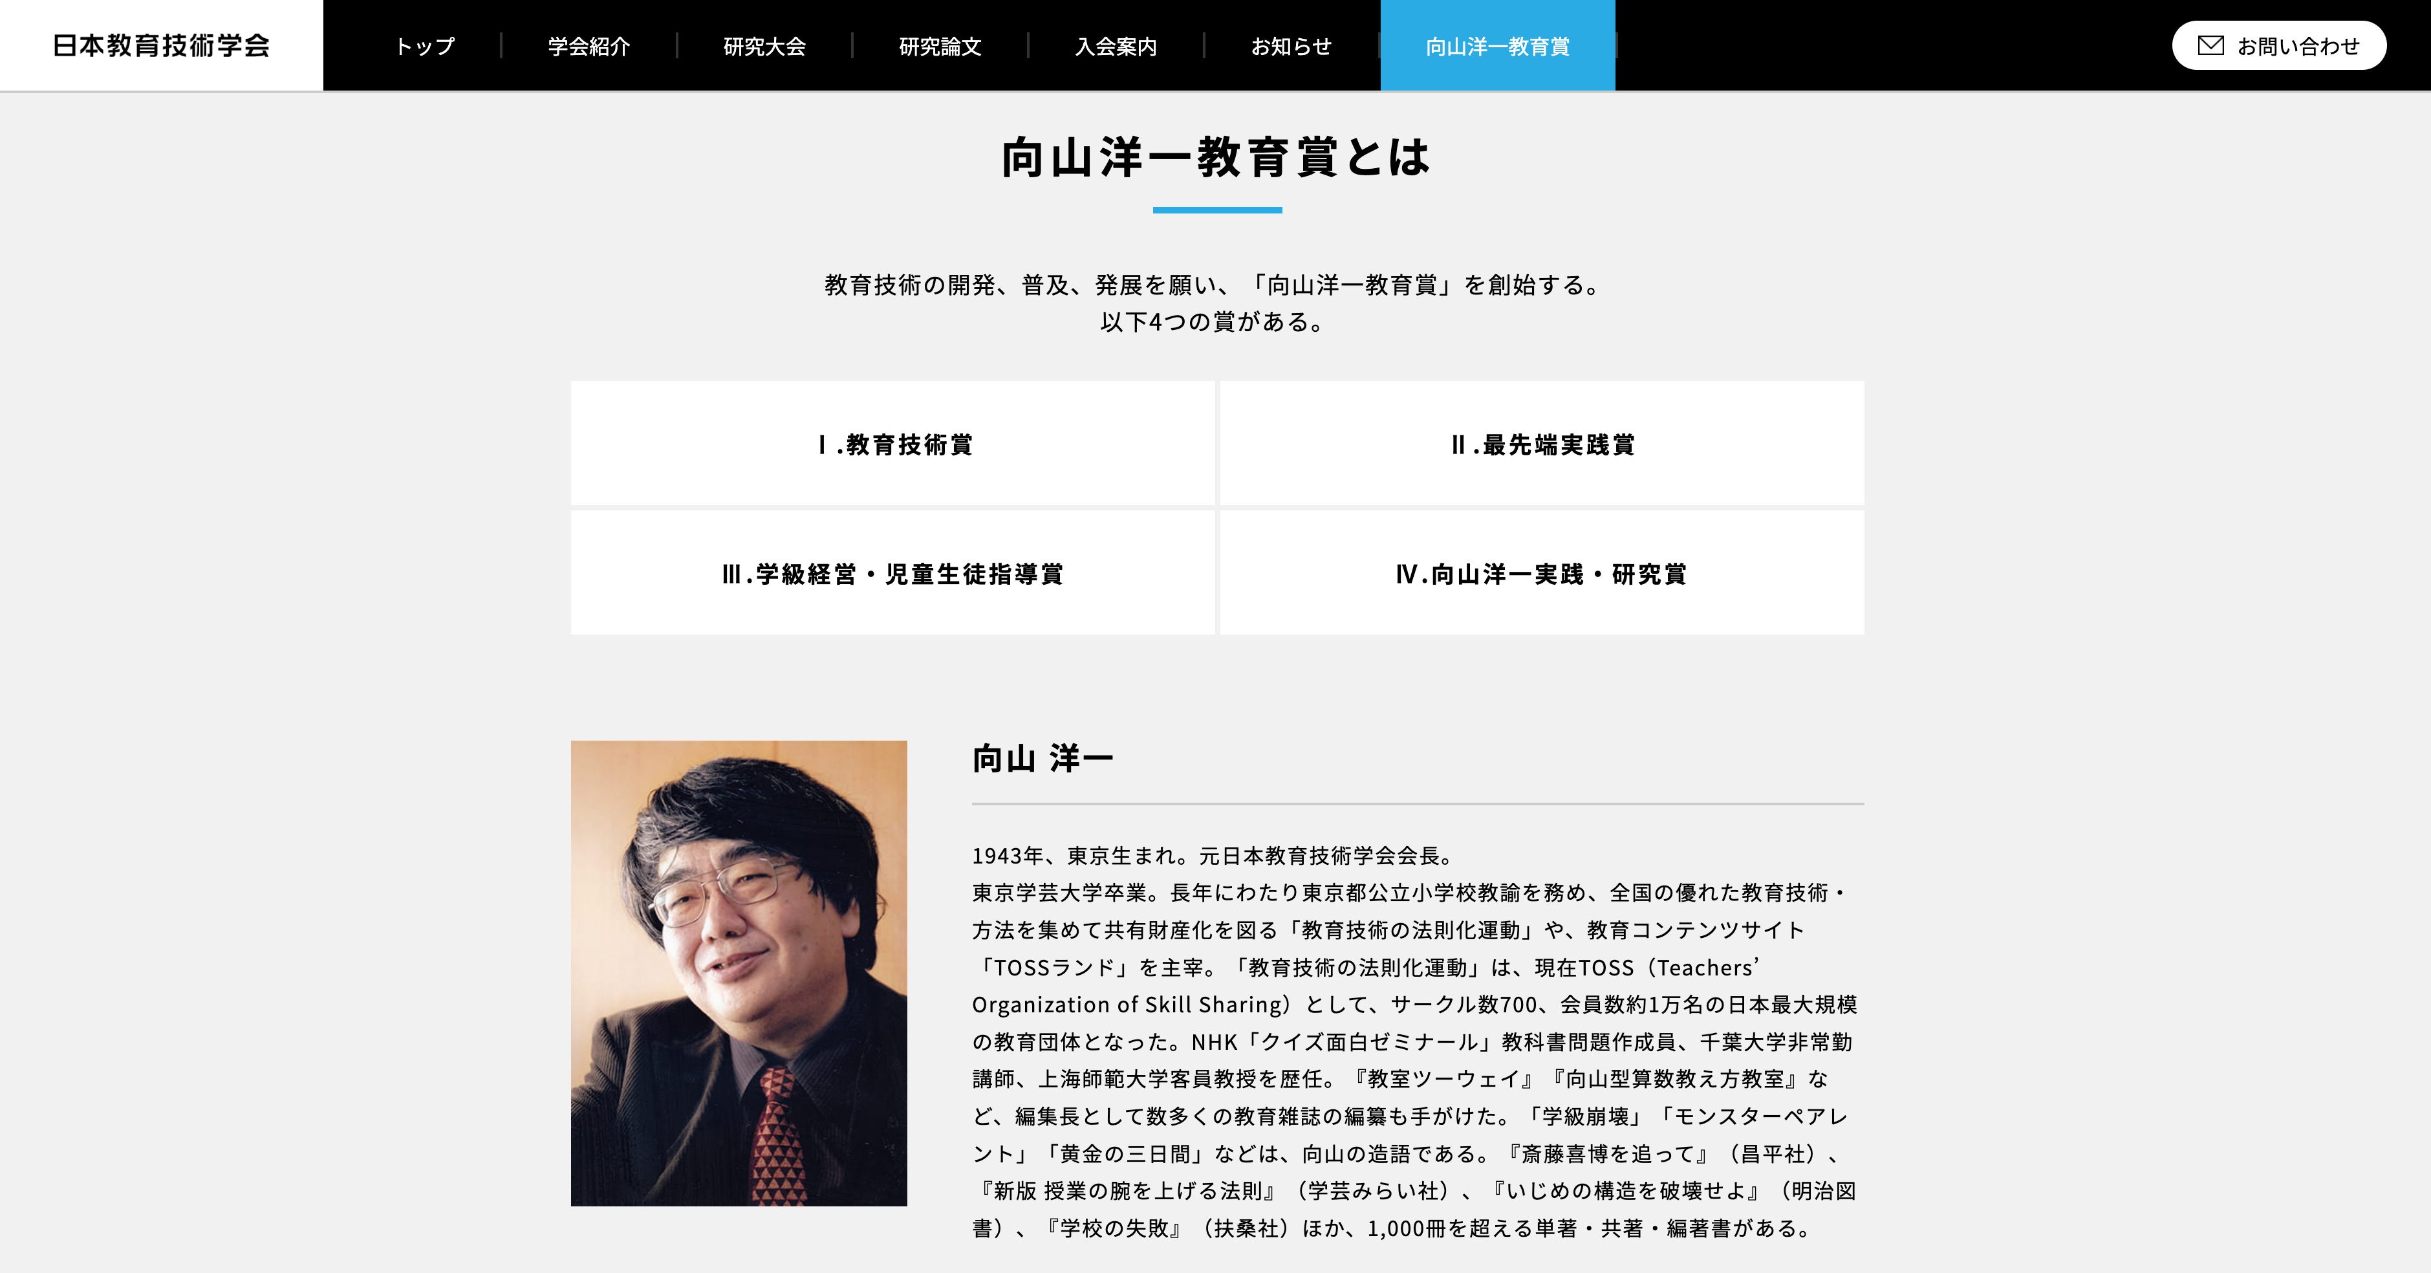Click the biography paragraph starting 1943年

point(1416,1042)
